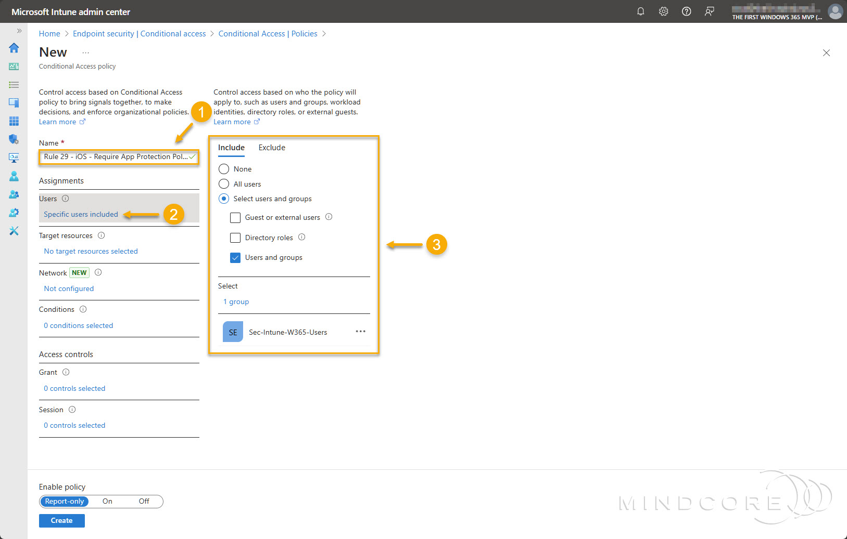Open Endpoint security shield icon

(14, 139)
